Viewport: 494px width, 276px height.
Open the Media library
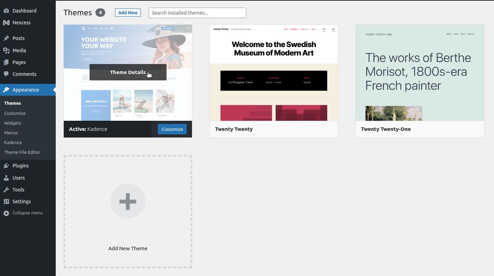coord(20,50)
